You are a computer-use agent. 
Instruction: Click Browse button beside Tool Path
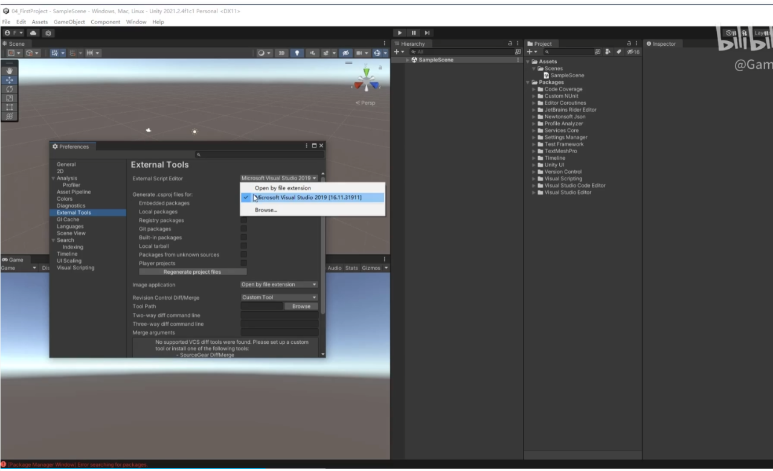pos(301,306)
